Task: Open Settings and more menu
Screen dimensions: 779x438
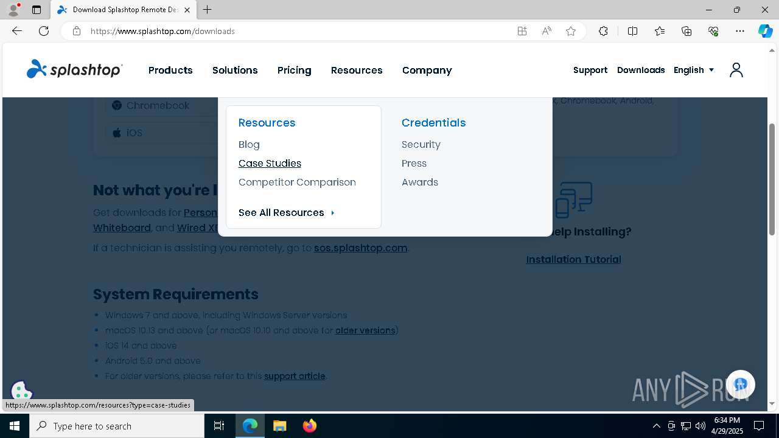Action: [x=740, y=31]
